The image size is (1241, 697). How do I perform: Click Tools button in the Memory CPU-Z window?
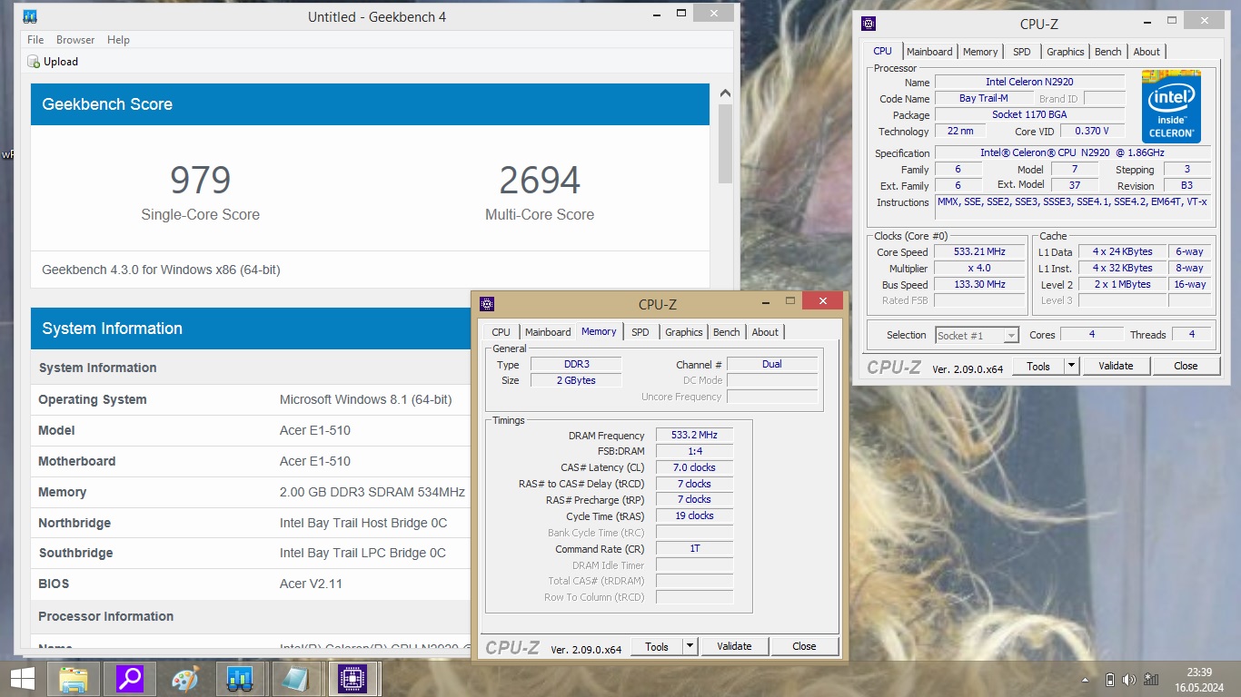click(657, 646)
